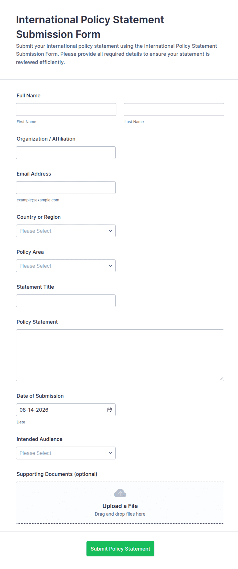Click the Policy Area chevron arrow
The width and height of the screenshot is (238, 569).
tap(111, 266)
